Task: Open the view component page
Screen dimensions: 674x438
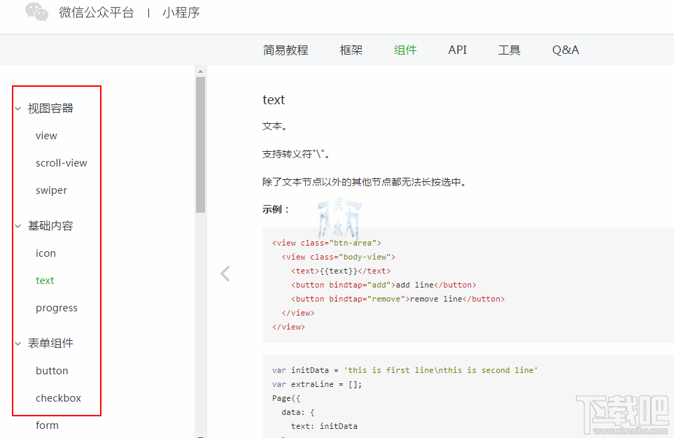Action: [46, 136]
